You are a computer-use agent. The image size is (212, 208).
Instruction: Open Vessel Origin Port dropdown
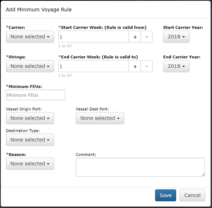30,118
